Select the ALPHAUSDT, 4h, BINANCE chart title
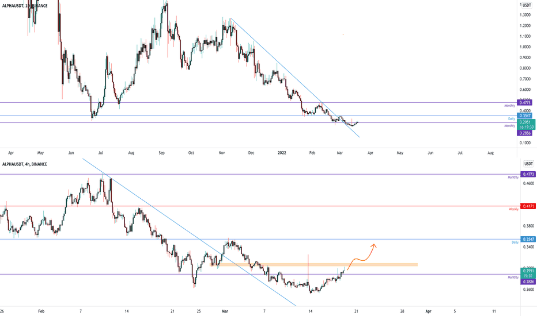This screenshot has height=316, width=537. click(x=25, y=164)
